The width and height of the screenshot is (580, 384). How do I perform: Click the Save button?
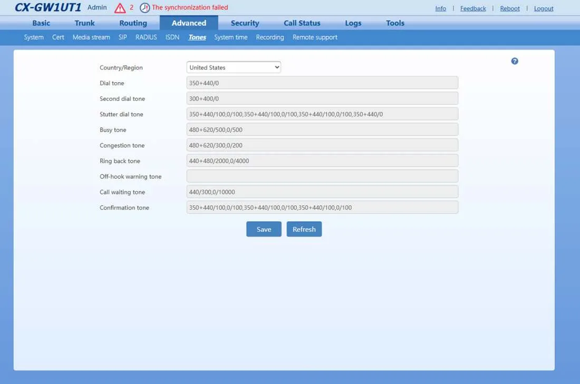click(x=264, y=229)
